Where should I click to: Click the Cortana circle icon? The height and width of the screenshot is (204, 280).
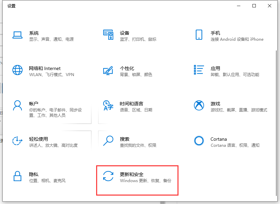tap(199, 141)
